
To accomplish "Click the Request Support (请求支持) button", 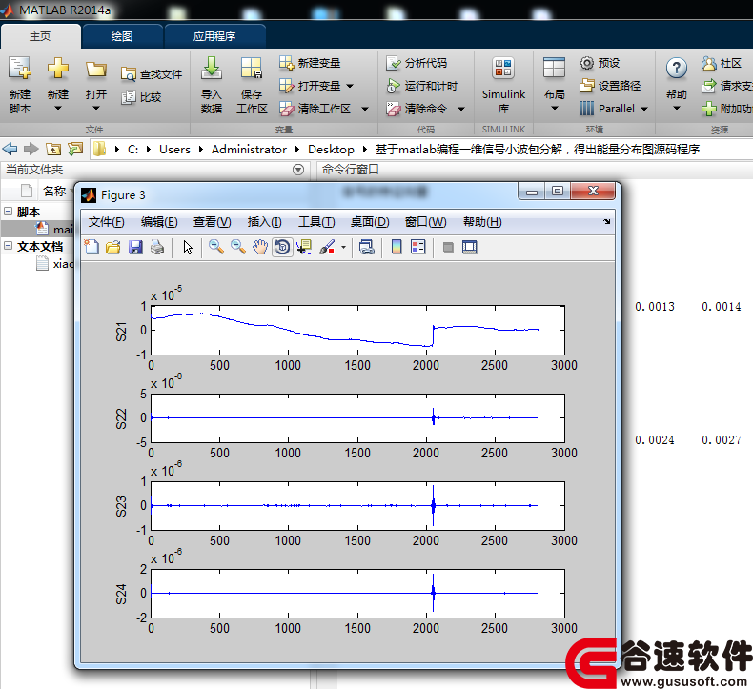I will click(727, 86).
